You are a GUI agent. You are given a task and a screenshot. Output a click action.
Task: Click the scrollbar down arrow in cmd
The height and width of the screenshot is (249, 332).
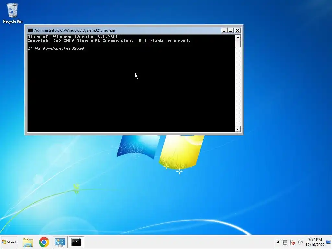point(238,129)
